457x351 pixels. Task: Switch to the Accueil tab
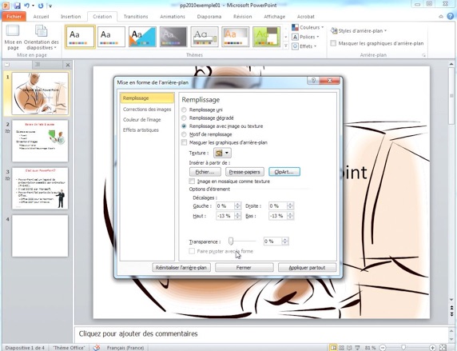pyautogui.click(x=41, y=17)
